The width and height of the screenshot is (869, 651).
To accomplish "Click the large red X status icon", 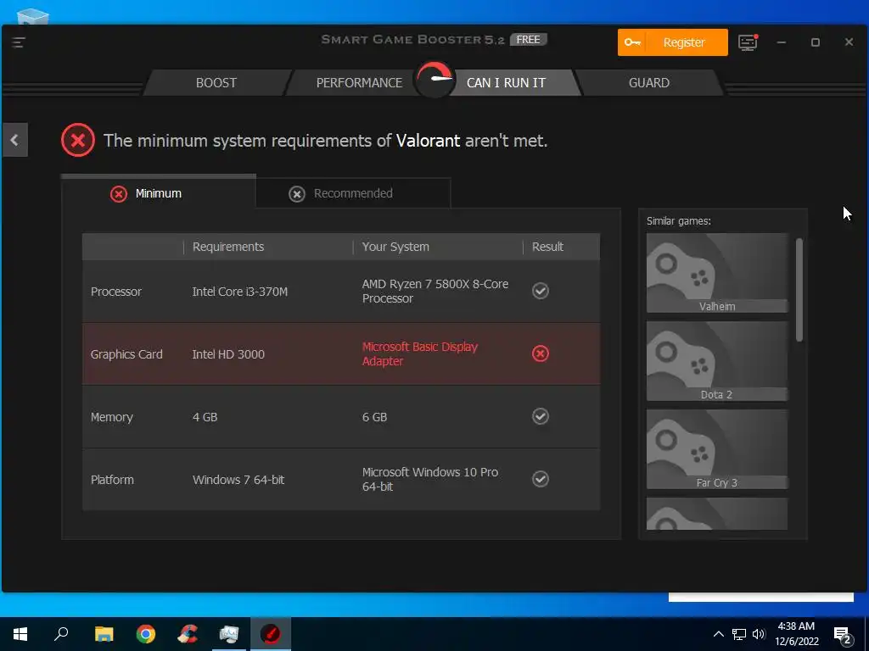I will coord(77,140).
